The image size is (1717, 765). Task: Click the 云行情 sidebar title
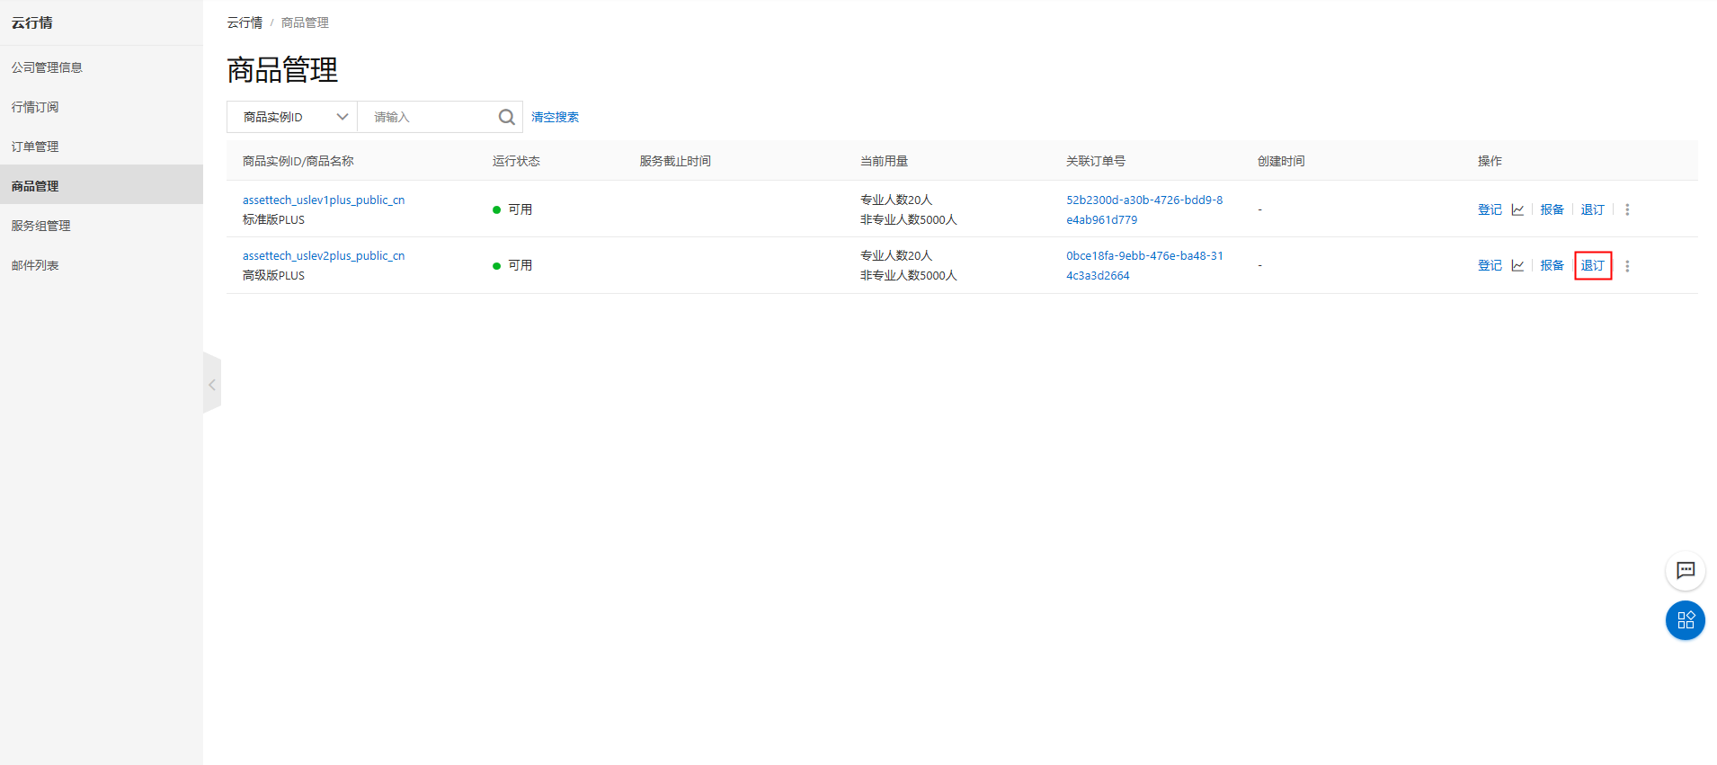(x=31, y=22)
